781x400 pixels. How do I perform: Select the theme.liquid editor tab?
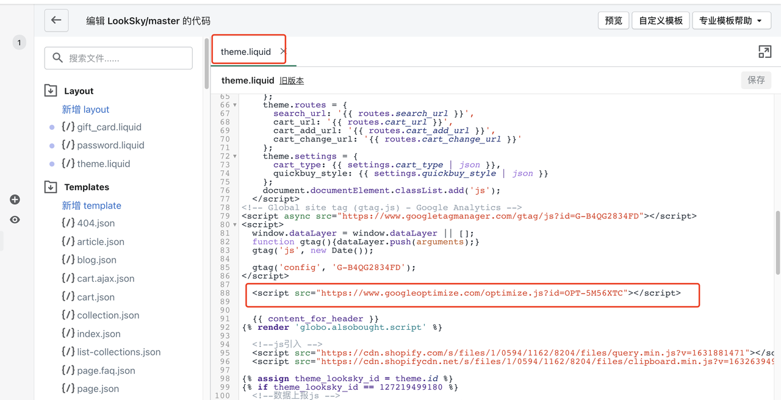coord(246,52)
